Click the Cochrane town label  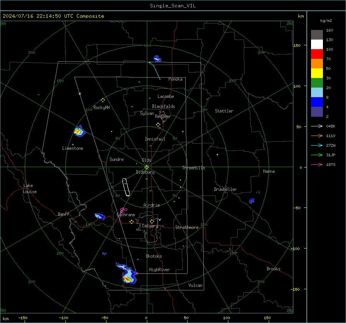coord(126,215)
